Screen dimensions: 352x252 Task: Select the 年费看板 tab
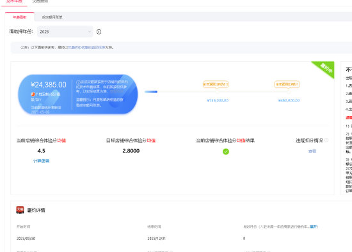pos(20,17)
